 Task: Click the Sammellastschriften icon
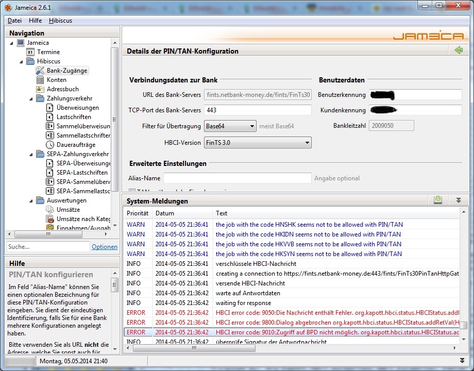pos(49,136)
